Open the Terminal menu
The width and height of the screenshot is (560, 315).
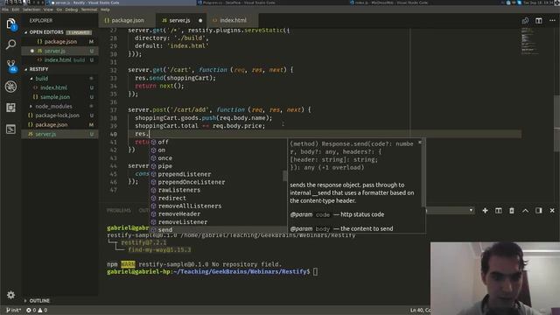[x=89, y=10]
